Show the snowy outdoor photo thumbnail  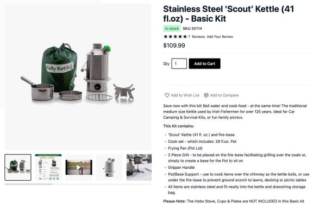point(139,167)
